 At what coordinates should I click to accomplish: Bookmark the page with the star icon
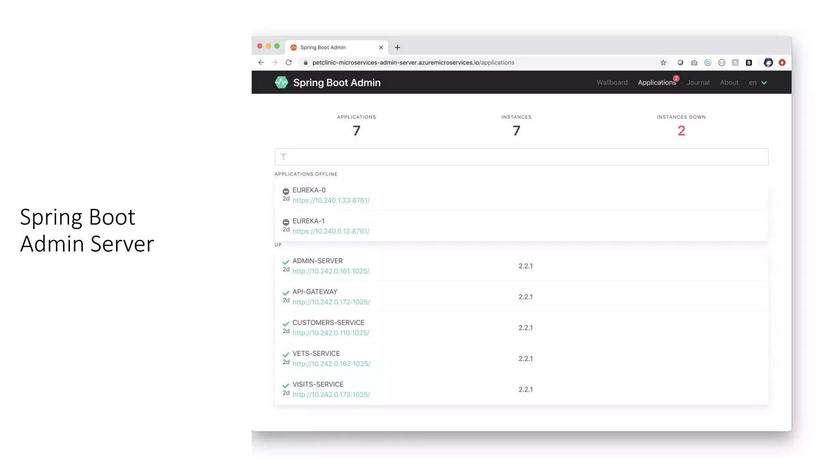[663, 63]
